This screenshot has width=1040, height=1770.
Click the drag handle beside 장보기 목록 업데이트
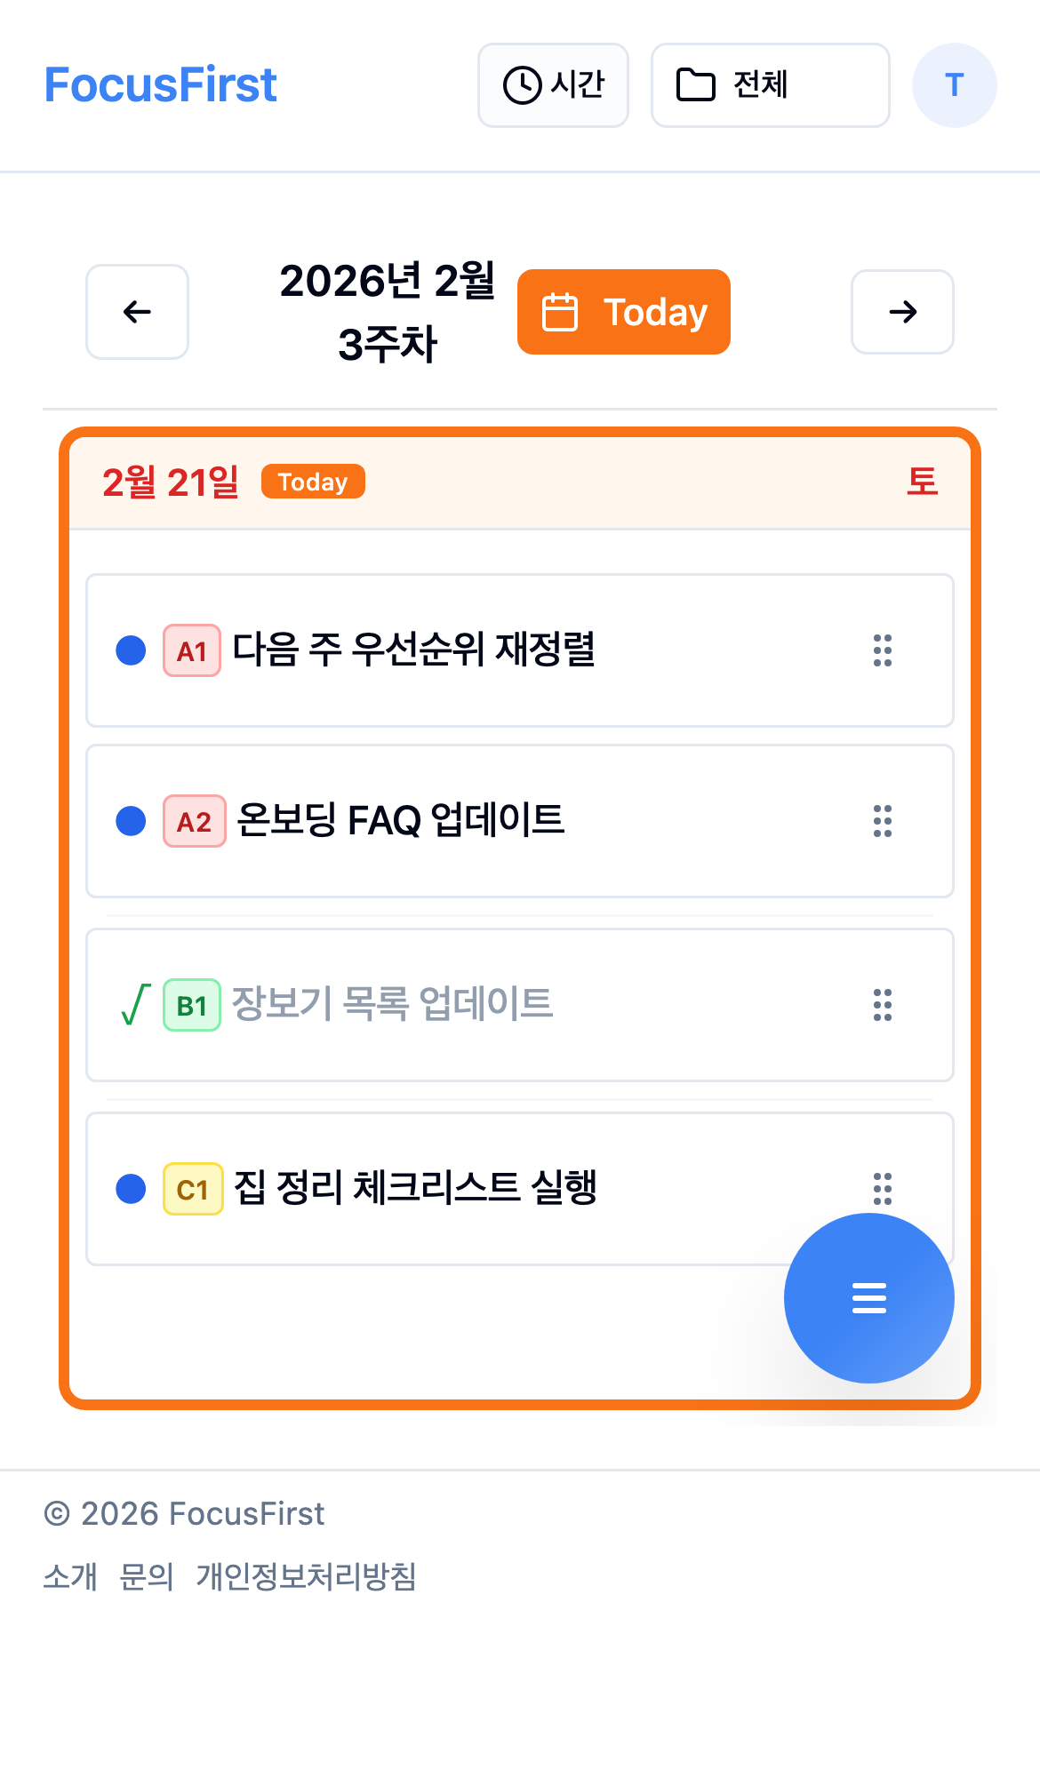[x=882, y=1006]
